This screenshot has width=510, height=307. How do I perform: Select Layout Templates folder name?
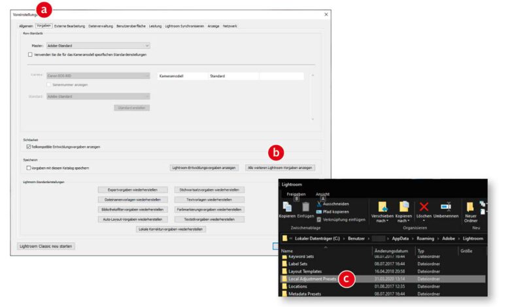[x=305, y=271]
